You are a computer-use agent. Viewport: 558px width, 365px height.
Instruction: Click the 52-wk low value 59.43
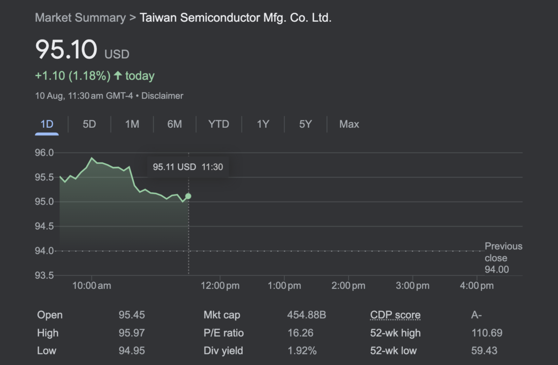[485, 351]
